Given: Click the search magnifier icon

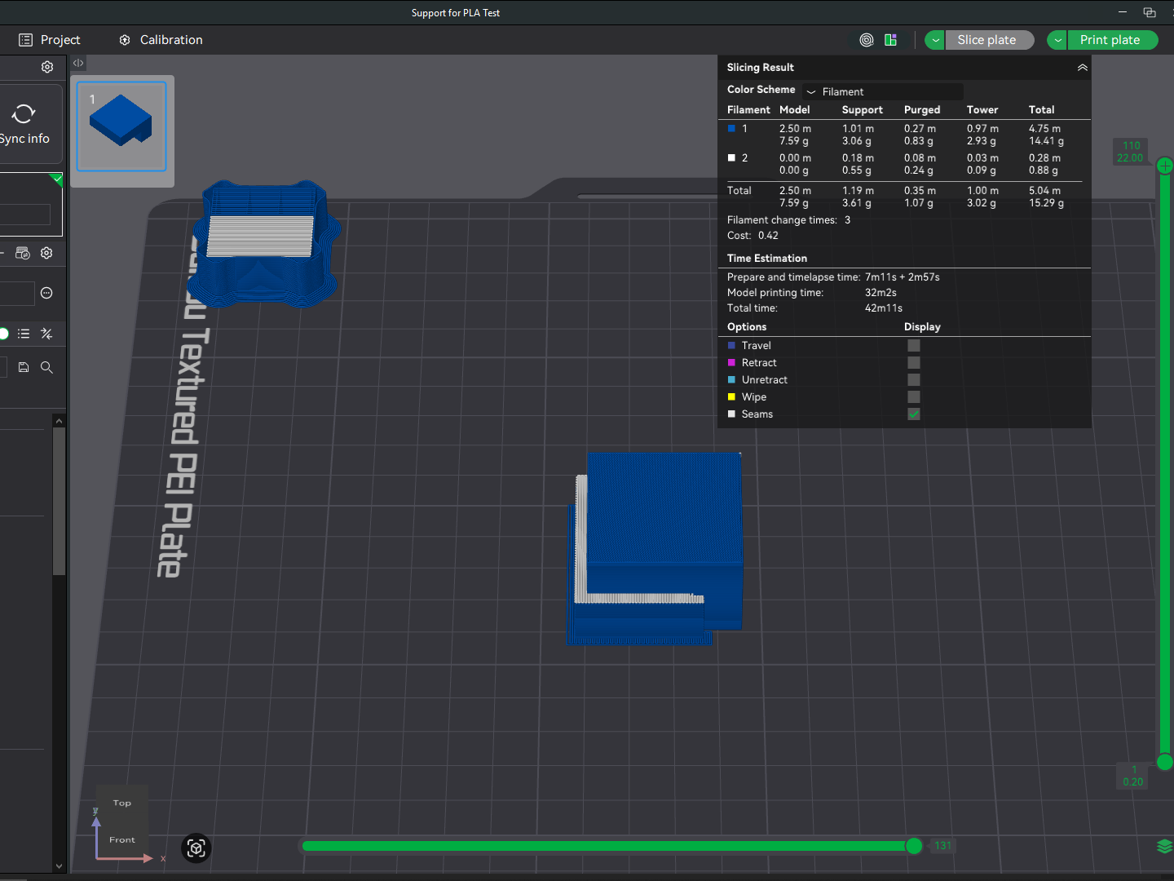Looking at the screenshot, I should tap(46, 368).
